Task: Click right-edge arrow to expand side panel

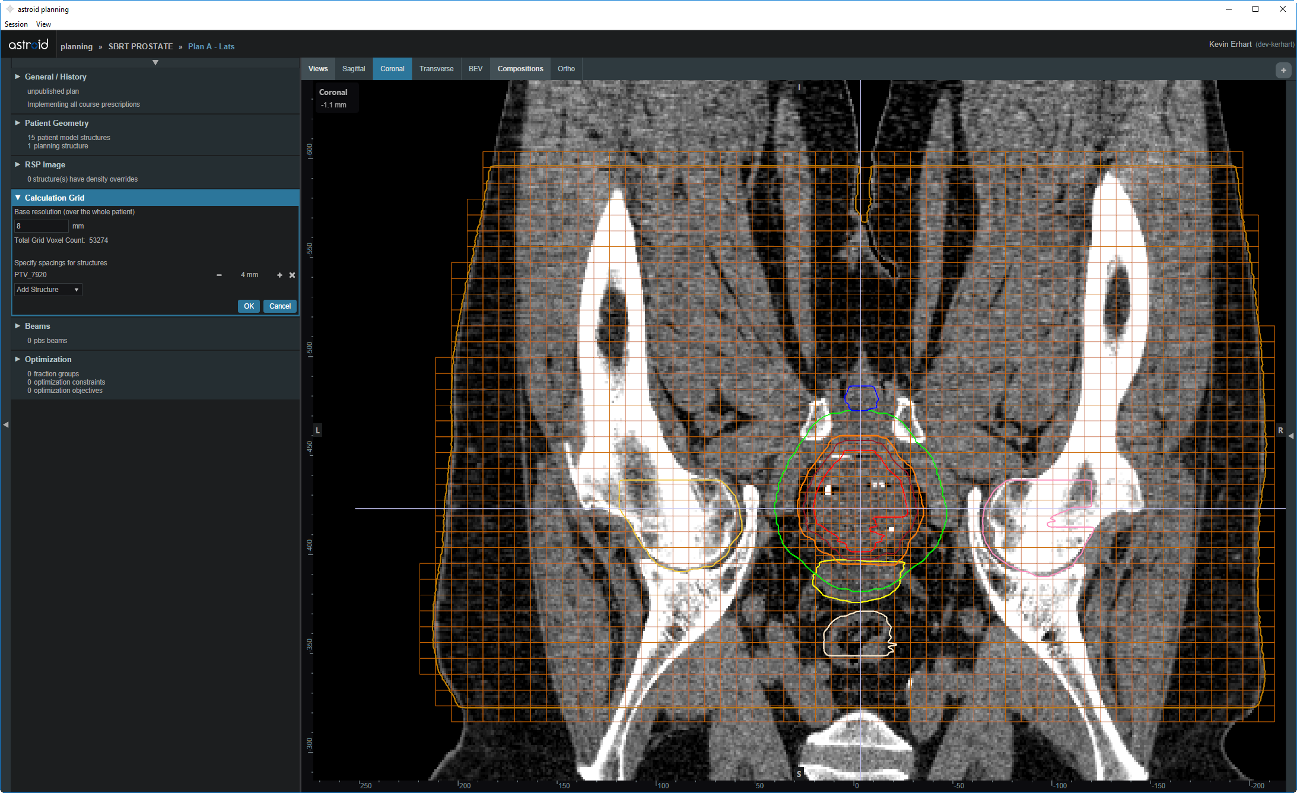Action: [1291, 436]
